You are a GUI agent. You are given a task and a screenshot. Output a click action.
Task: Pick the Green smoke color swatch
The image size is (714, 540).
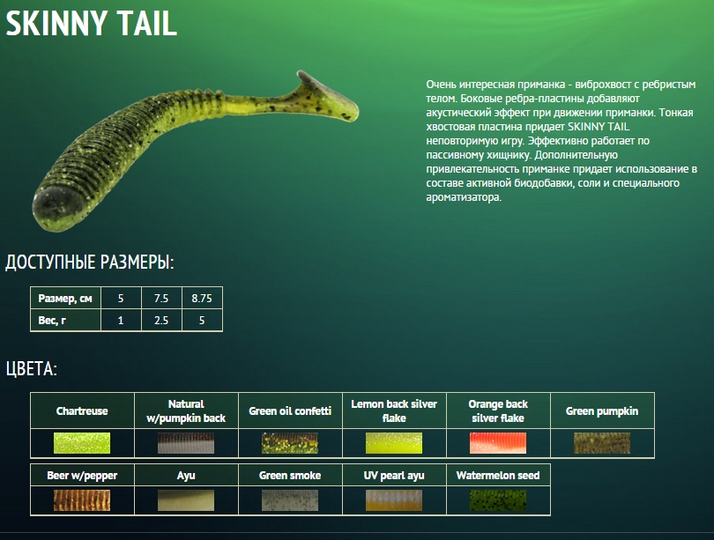(x=290, y=500)
